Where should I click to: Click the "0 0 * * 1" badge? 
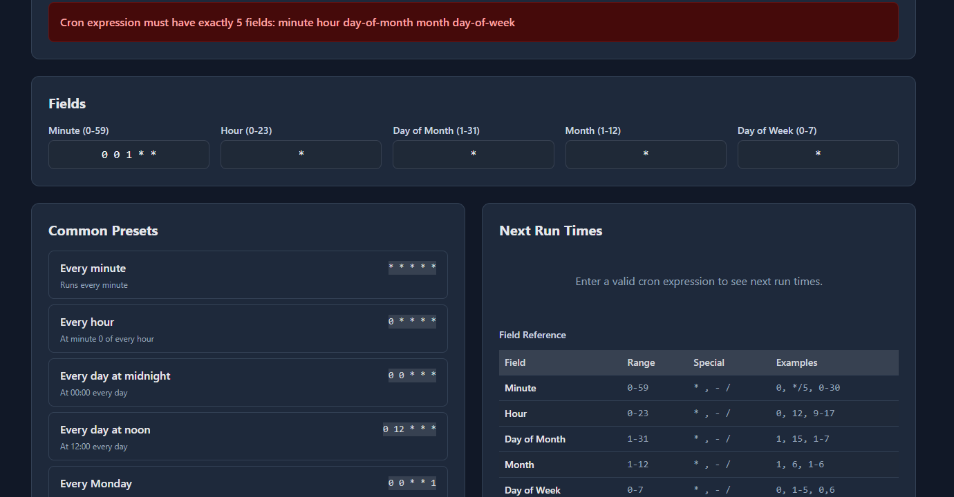pyautogui.click(x=412, y=482)
